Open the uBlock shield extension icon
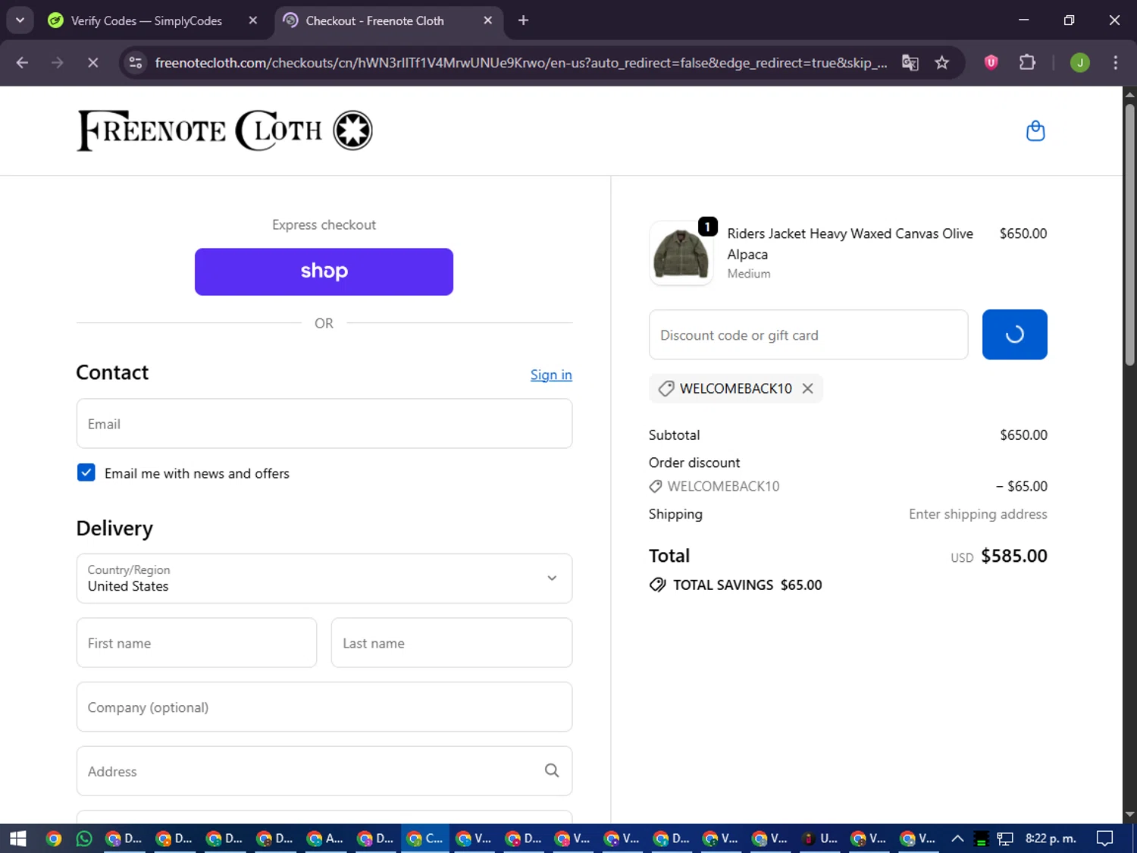1137x853 pixels. pos(991,63)
